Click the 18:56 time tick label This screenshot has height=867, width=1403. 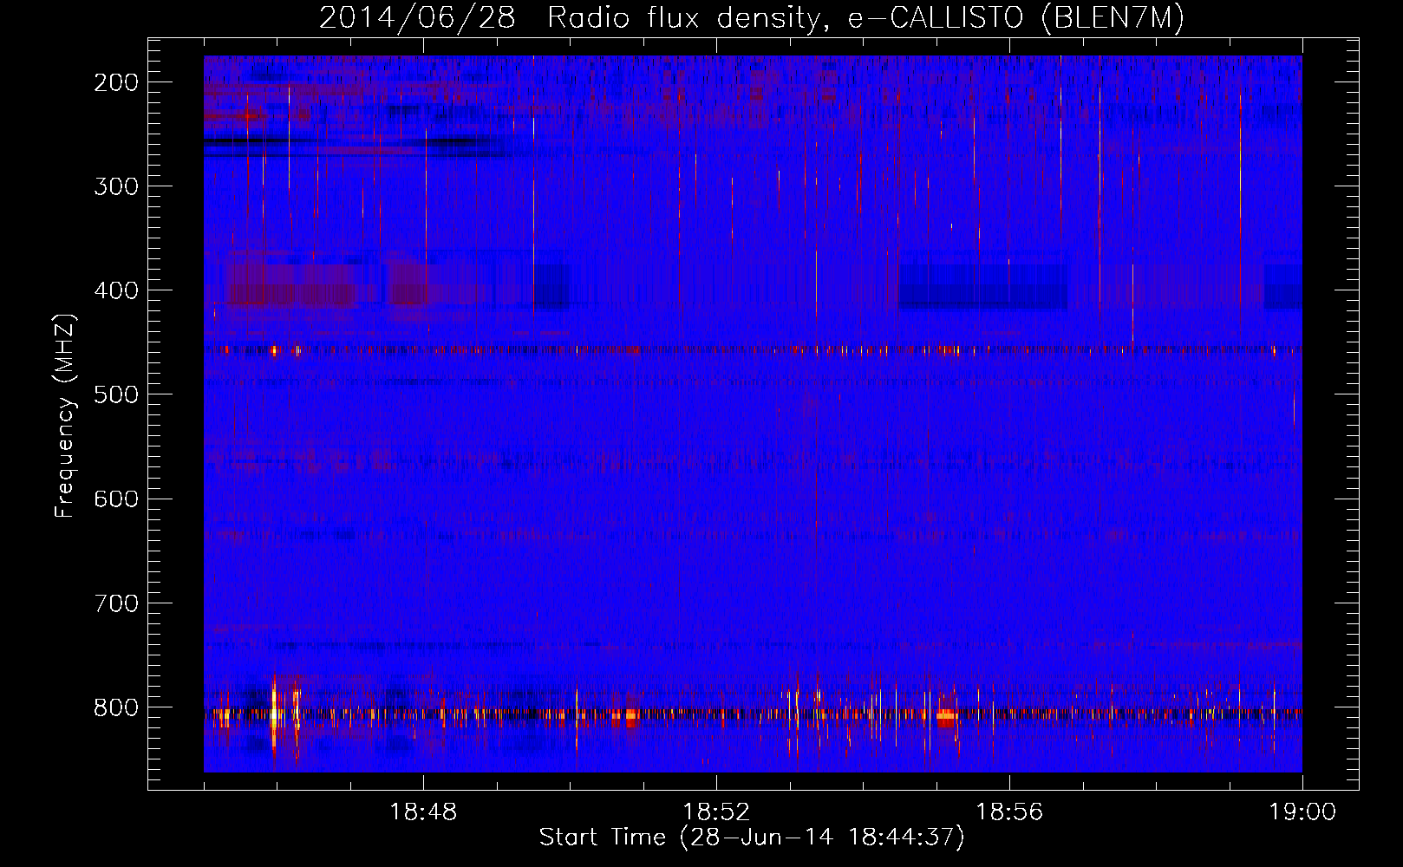coord(1009,812)
